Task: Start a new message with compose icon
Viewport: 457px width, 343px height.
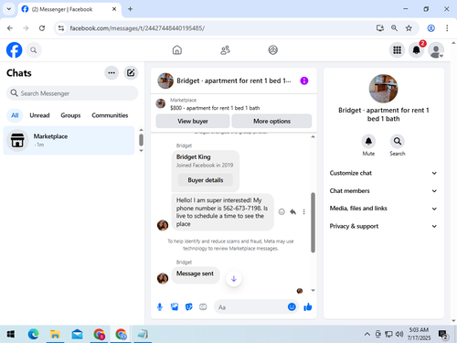Action: (x=131, y=73)
